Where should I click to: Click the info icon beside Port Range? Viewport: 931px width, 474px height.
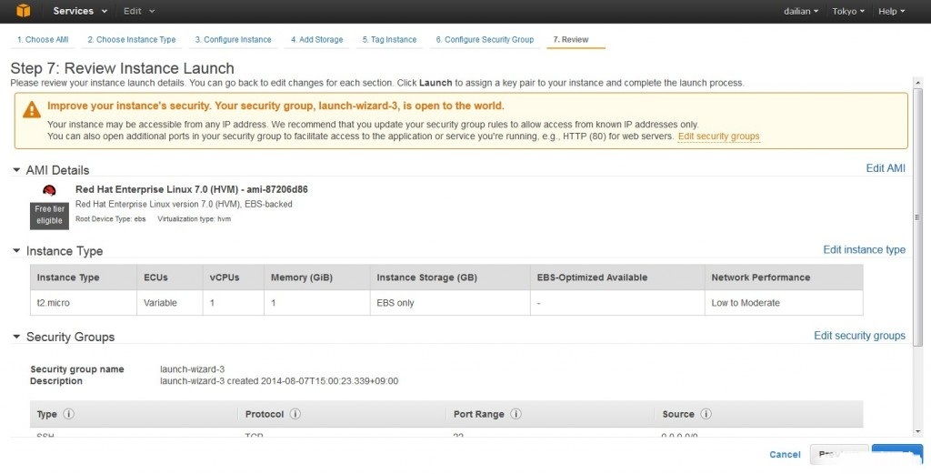[x=516, y=414]
